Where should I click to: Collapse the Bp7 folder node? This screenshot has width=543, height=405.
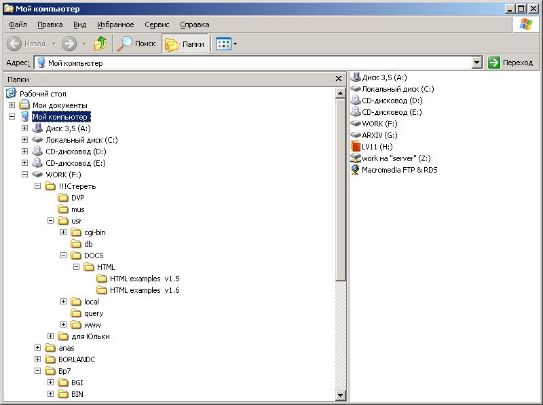pos(37,370)
